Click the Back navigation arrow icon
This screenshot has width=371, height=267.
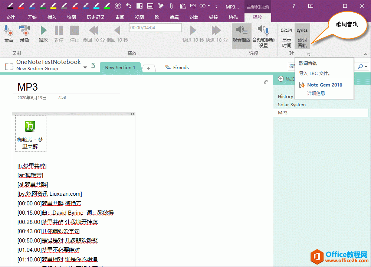click(x=118, y=6)
